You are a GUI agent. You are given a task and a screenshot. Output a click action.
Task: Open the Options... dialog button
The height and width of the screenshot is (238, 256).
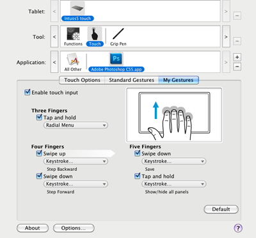74,228
